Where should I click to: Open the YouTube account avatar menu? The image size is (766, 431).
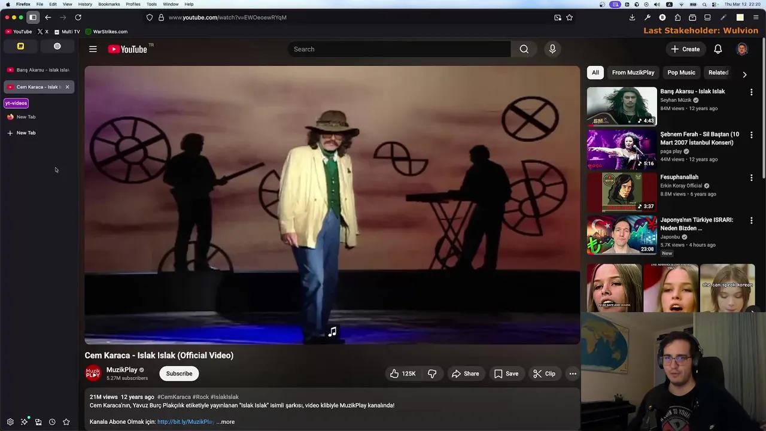pyautogui.click(x=742, y=49)
